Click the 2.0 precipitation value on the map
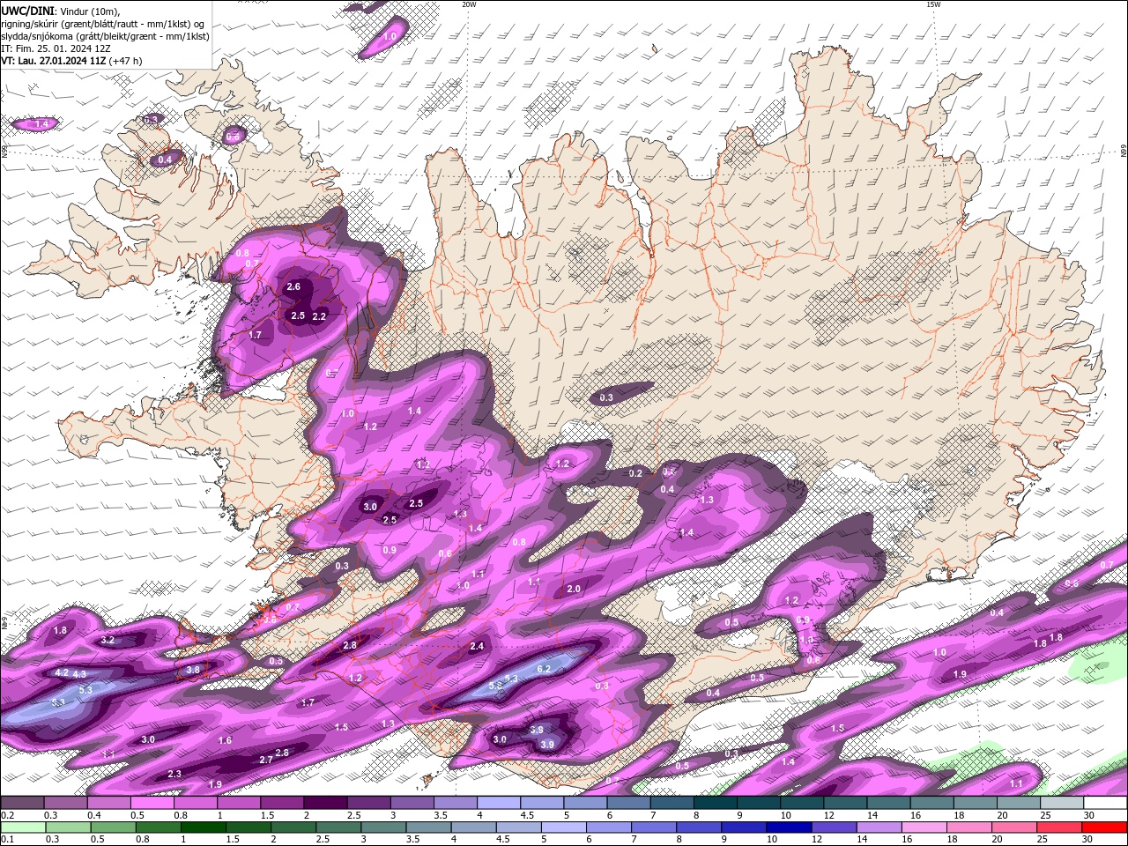Image resolution: width=1128 pixels, height=846 pixels. coord(574,589)
